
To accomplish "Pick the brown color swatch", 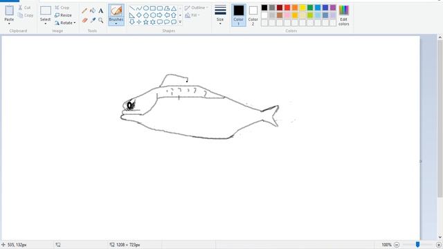I will point(280,15).
